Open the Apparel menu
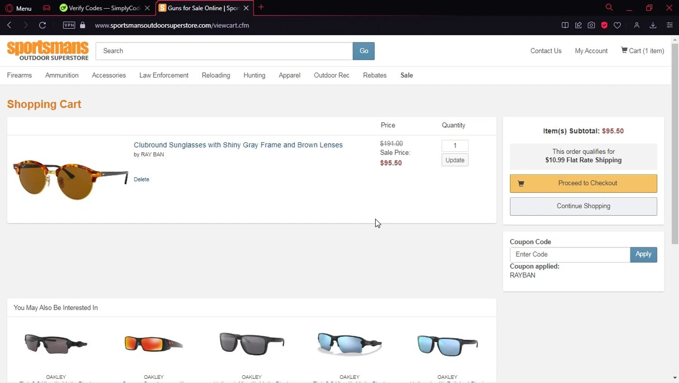This screenshot has width=679, height=383. click(289, 75)
